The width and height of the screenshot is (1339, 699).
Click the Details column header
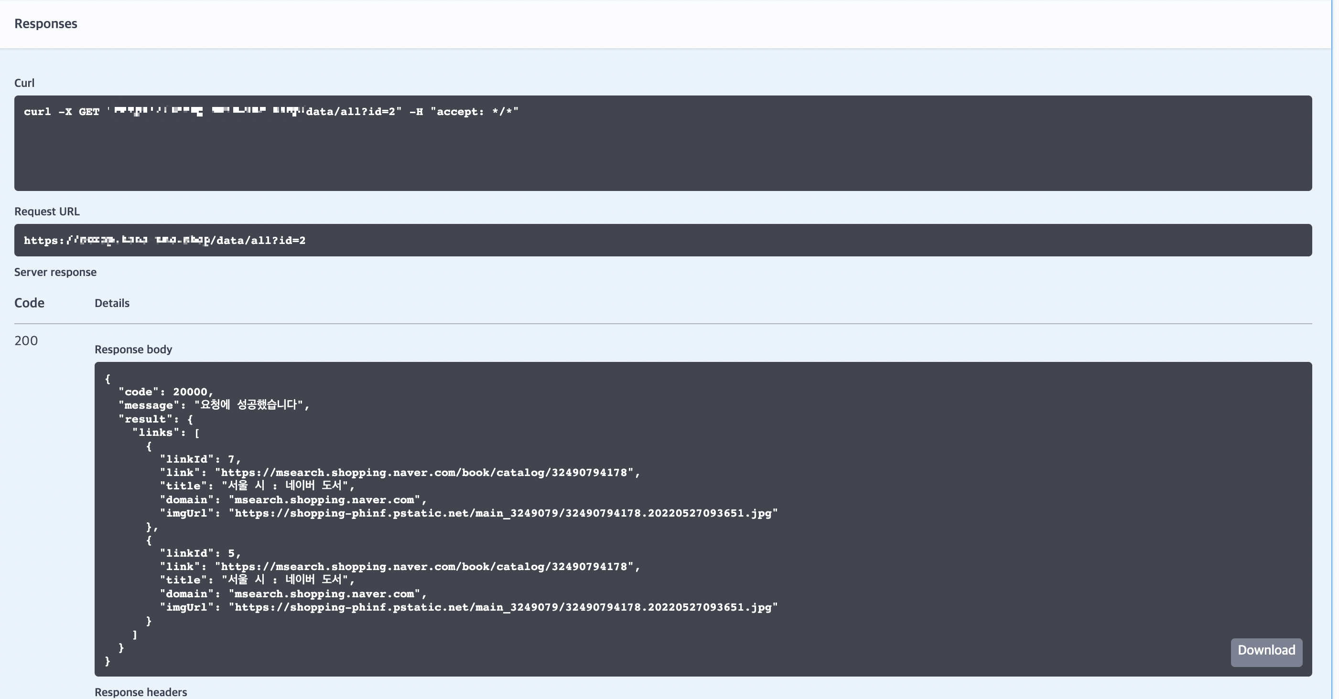pos(112,304)
